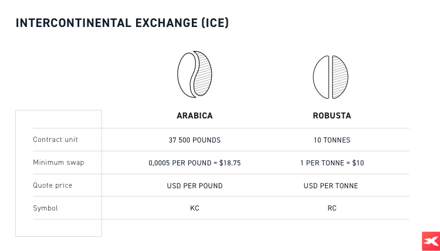440x251 pixels.
Task: Select the 10 TONNES value
Action: click(332, 140)
